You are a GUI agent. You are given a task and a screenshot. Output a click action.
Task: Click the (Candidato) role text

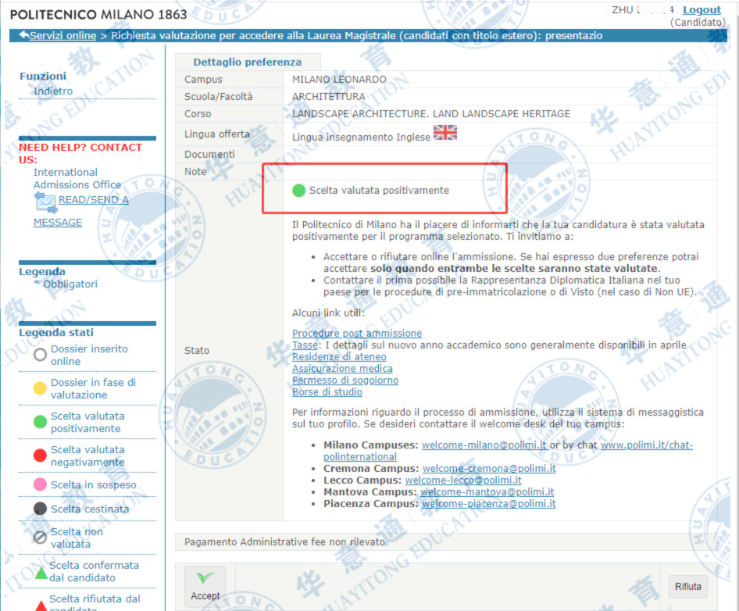(x=698, y=22)
